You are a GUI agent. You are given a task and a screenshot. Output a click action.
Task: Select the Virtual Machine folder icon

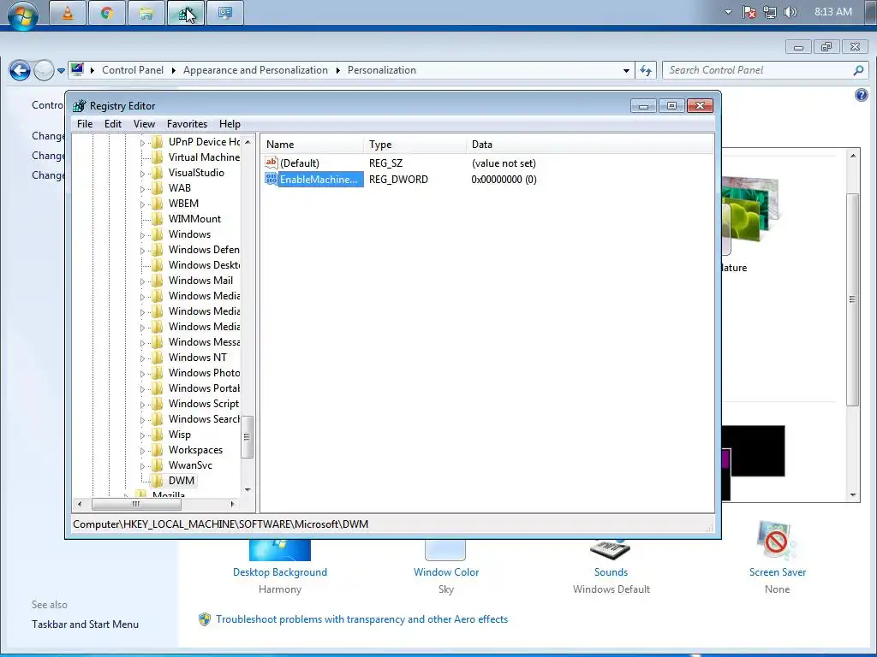[158, 157]
